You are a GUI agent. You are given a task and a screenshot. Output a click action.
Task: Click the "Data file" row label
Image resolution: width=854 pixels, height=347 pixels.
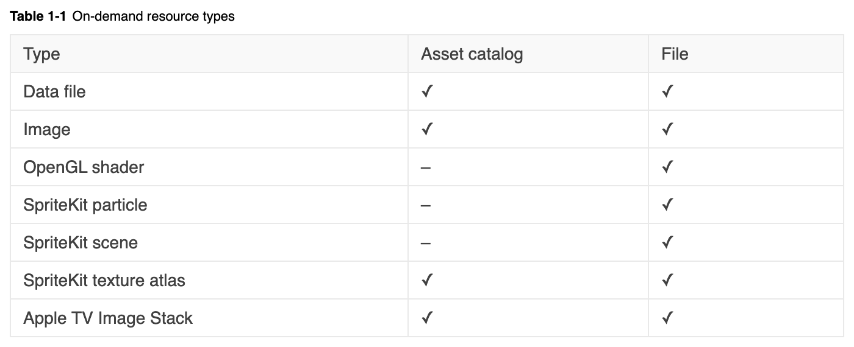pos(54,92)
